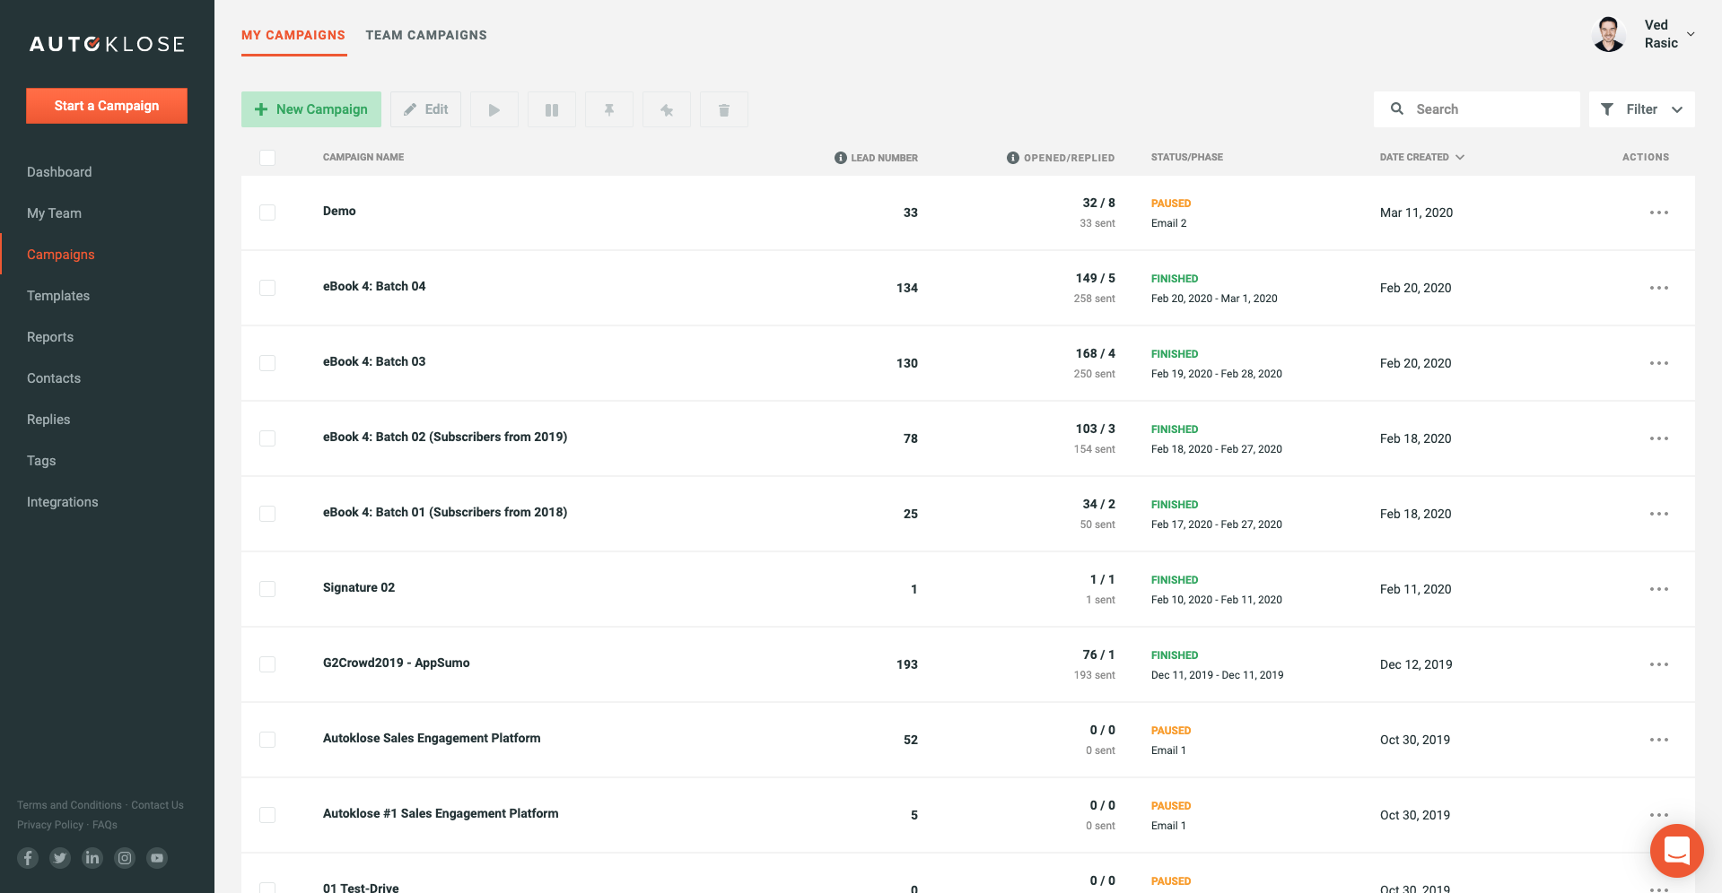Check the Batch 01 (Subscribers from 2018) checkbox

pyautogui.click(x=267, y=514)
